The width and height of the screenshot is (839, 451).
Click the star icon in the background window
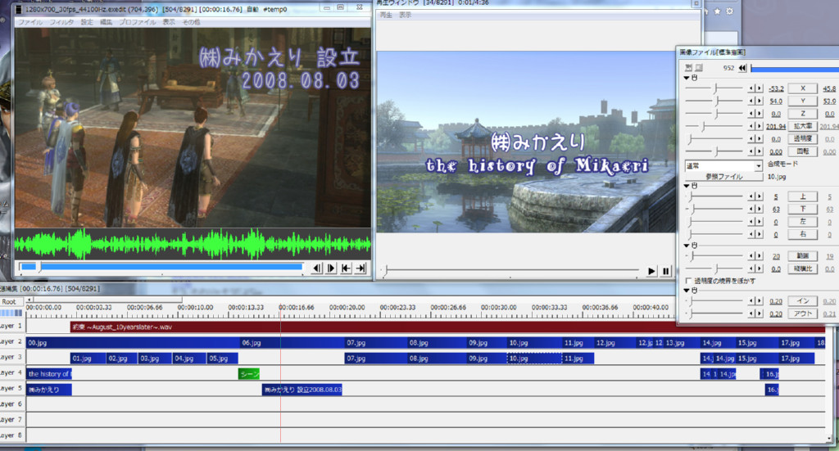click(717, 11)
